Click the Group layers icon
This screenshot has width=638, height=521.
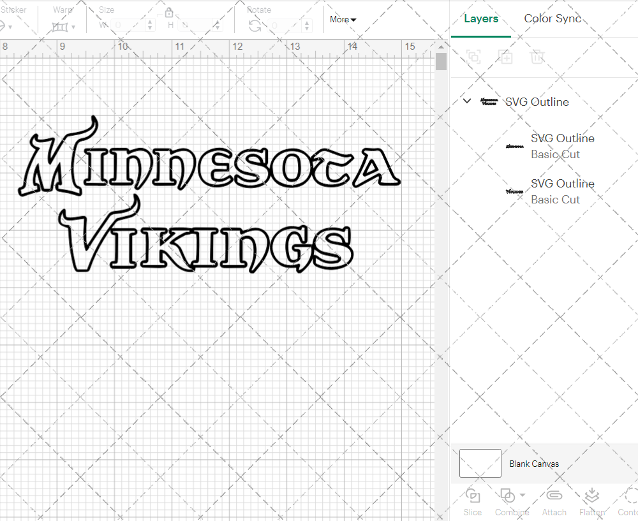[473, 57]
